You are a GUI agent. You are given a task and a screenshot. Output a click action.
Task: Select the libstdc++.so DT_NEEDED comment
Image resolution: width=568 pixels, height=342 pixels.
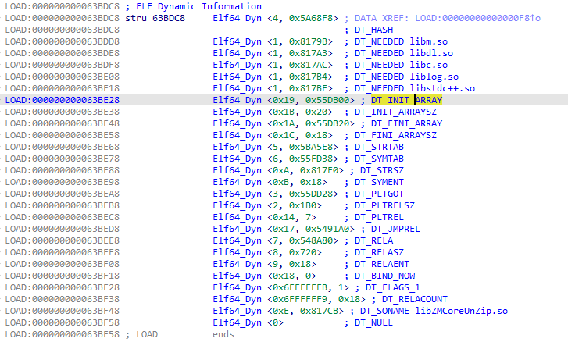click(415, 88)
